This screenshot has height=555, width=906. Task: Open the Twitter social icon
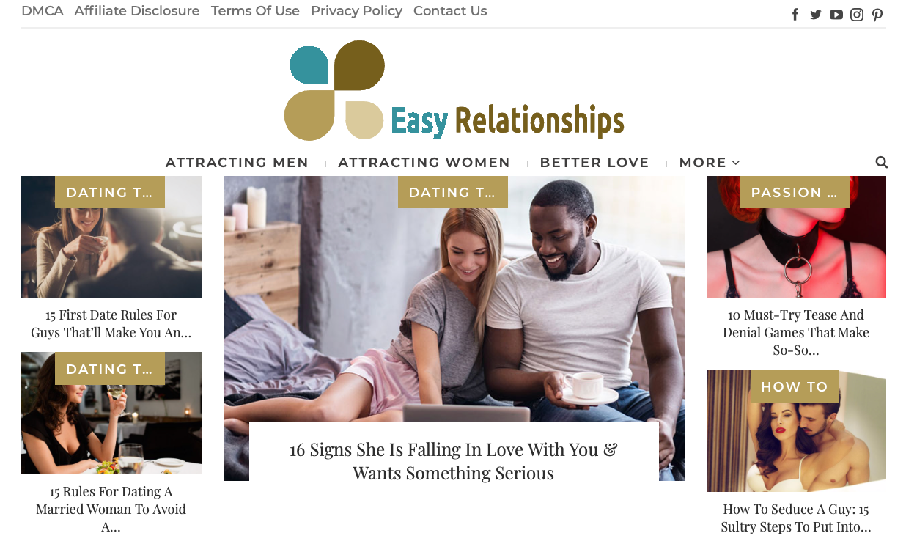pos(816,15)
